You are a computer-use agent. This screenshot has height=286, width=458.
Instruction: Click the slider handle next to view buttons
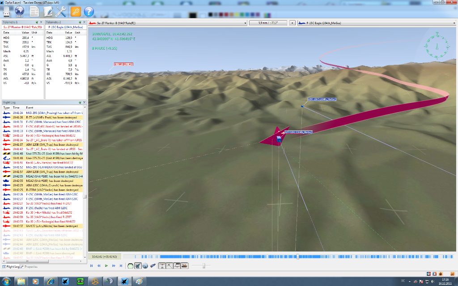pyautogui.click(x=204, y=265)
